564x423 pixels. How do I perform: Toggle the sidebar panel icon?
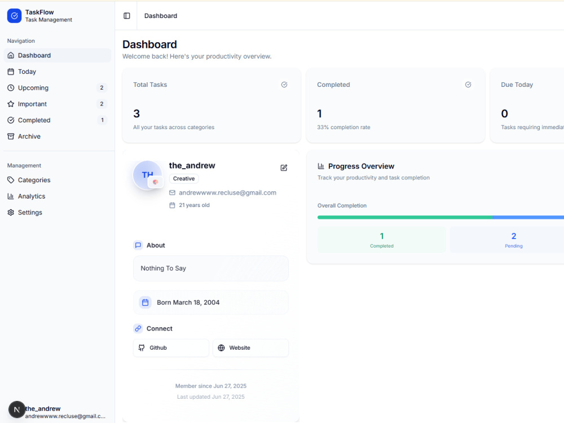[126, 16]
